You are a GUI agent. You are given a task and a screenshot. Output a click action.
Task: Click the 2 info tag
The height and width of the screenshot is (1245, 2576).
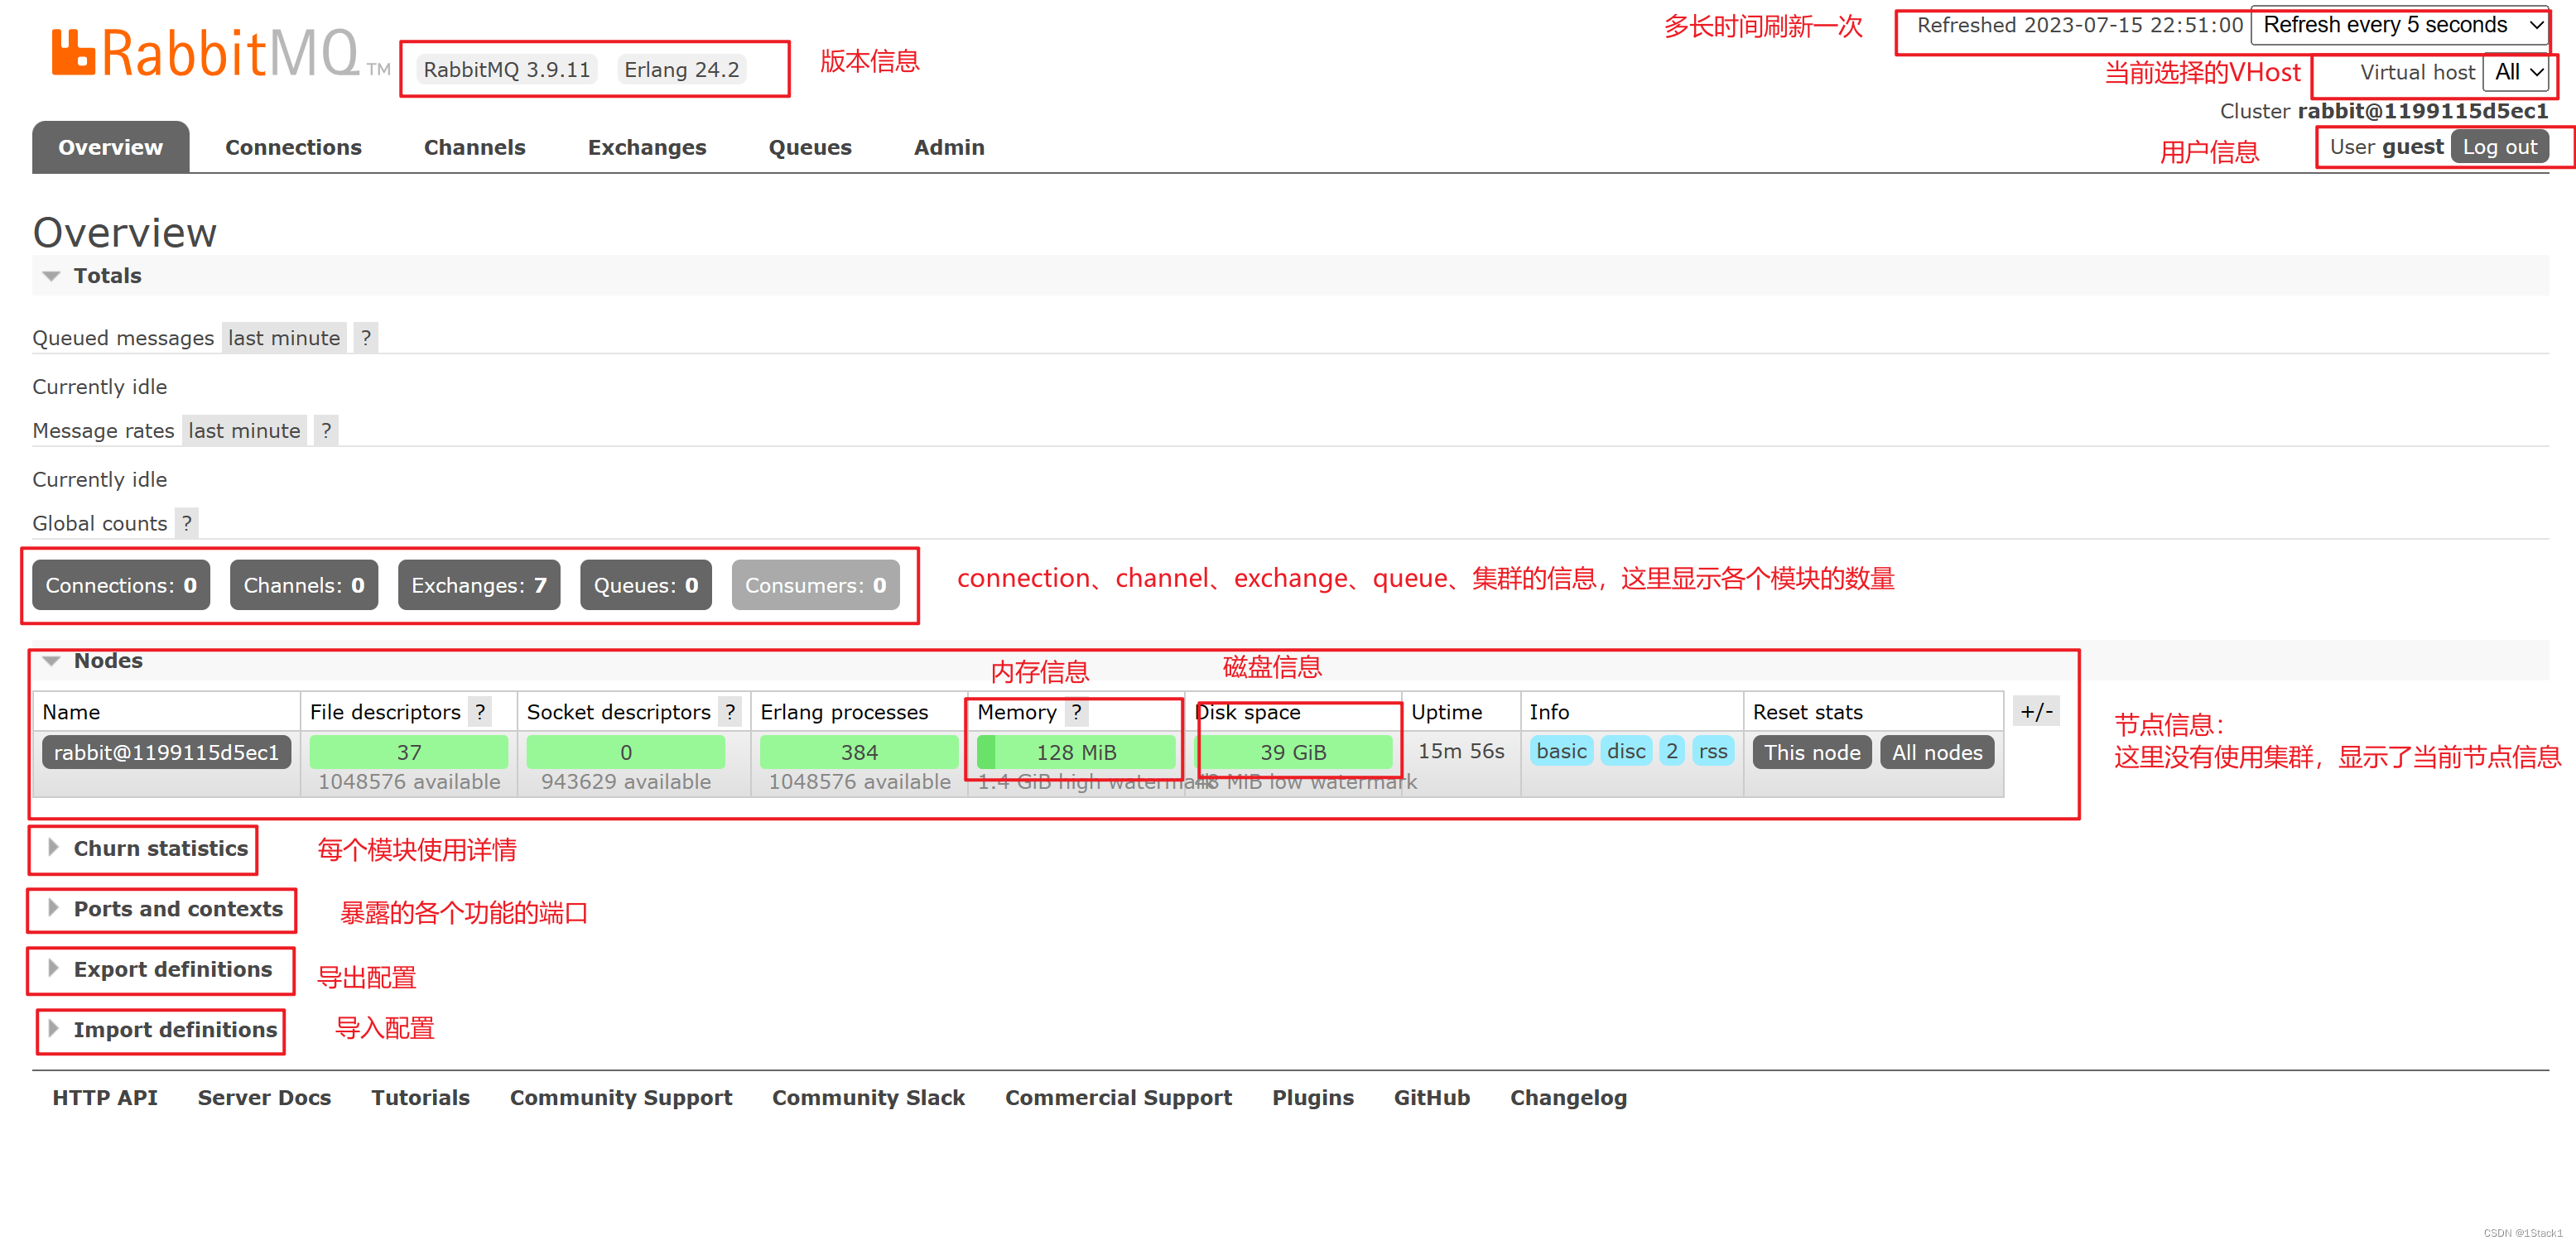[1672, 751]
